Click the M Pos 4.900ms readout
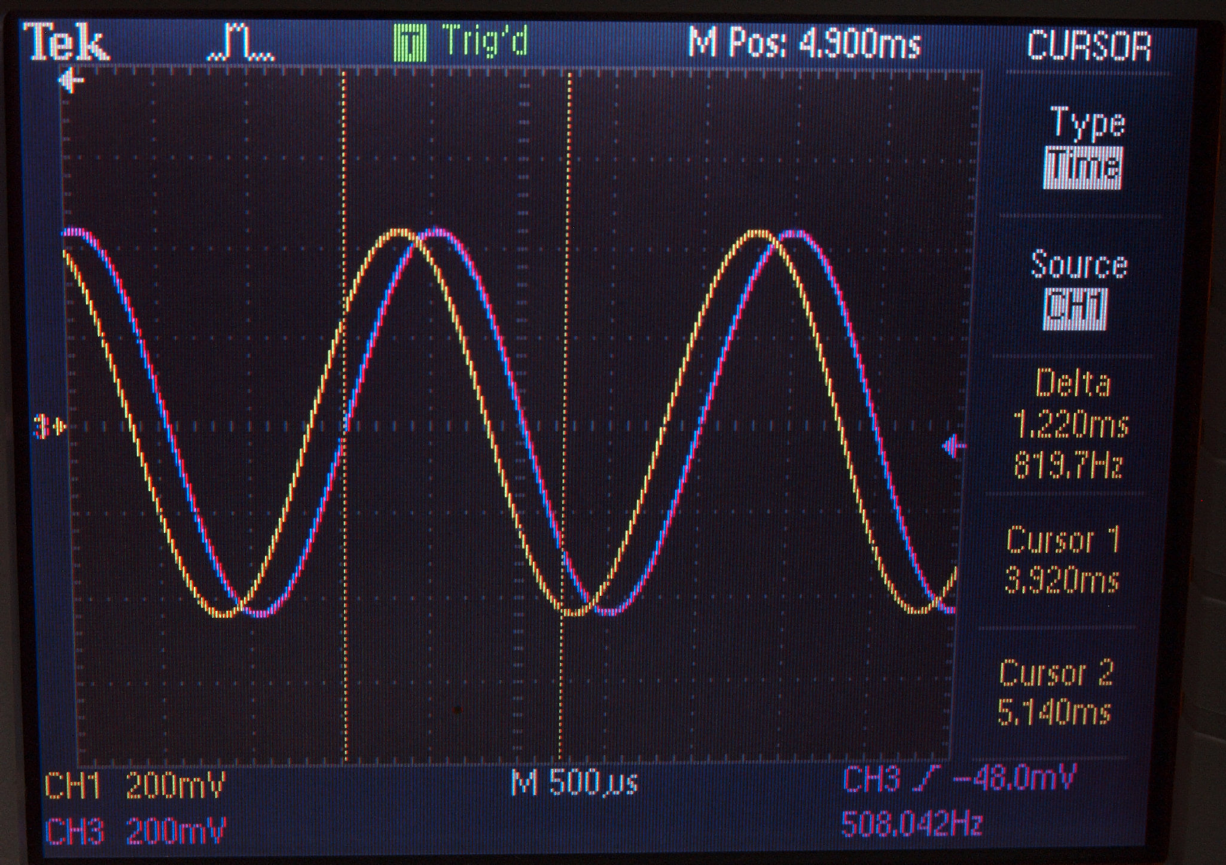1226x865 pixels. pos(804,42)
